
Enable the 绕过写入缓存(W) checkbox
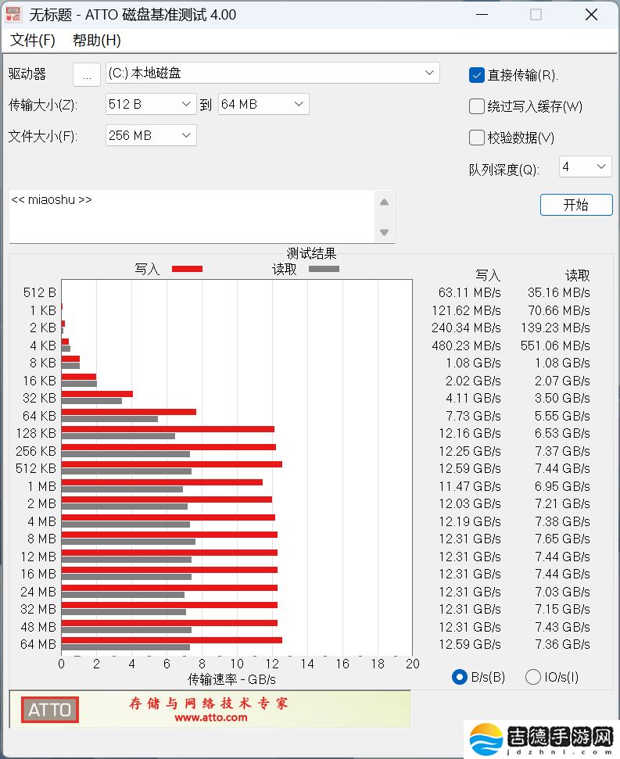pyautogui.click(x=476, y=106)
